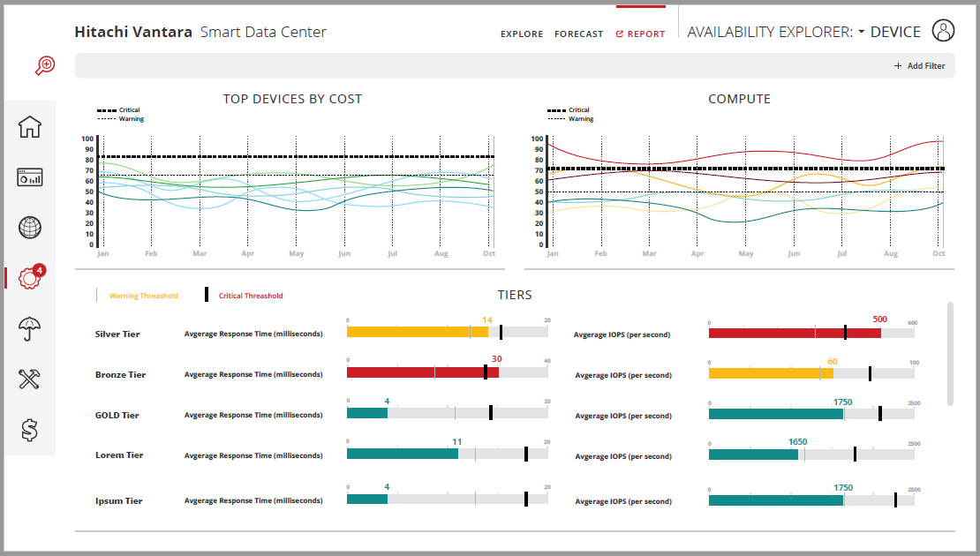980x556 pixels.
Task: Click the Hitachi Vantara brand title
Action: pos(133,32)
